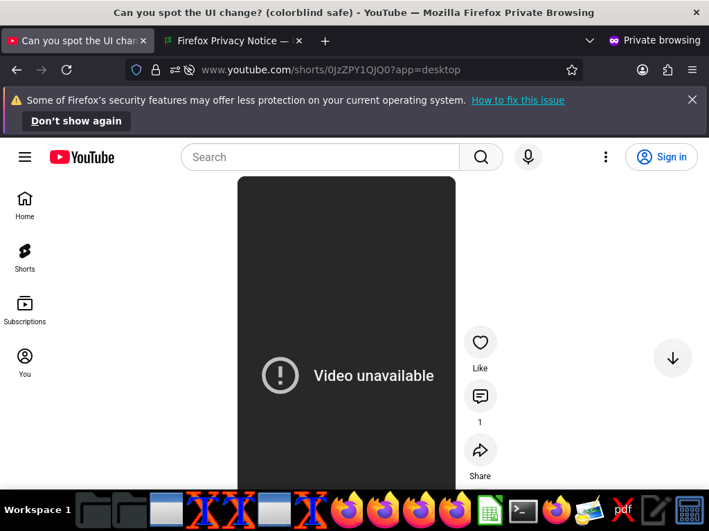
Task: Close the YouTube "Can you spot" tab
Action: click(x=143, y=41)
